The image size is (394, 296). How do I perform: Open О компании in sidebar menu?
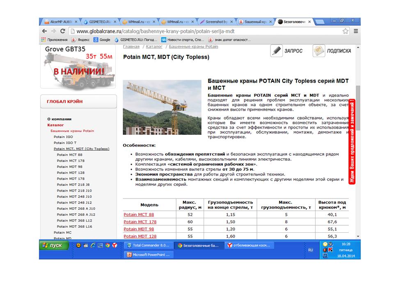(59, 119)
